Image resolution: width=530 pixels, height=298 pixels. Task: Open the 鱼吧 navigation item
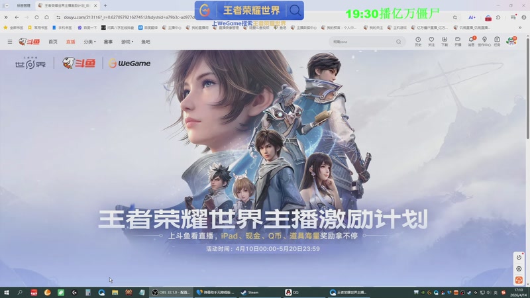click(x=146, y=42)
